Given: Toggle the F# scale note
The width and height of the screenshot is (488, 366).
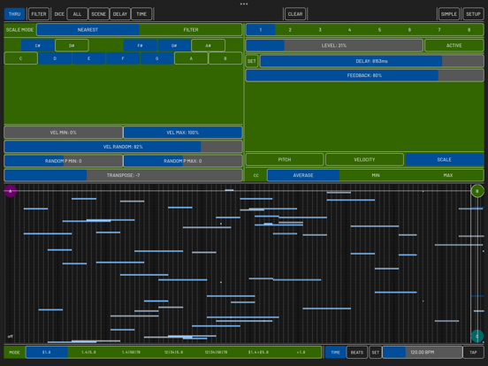Looking at the screenshot, I should pyautogui.click(x=140, y=45).
